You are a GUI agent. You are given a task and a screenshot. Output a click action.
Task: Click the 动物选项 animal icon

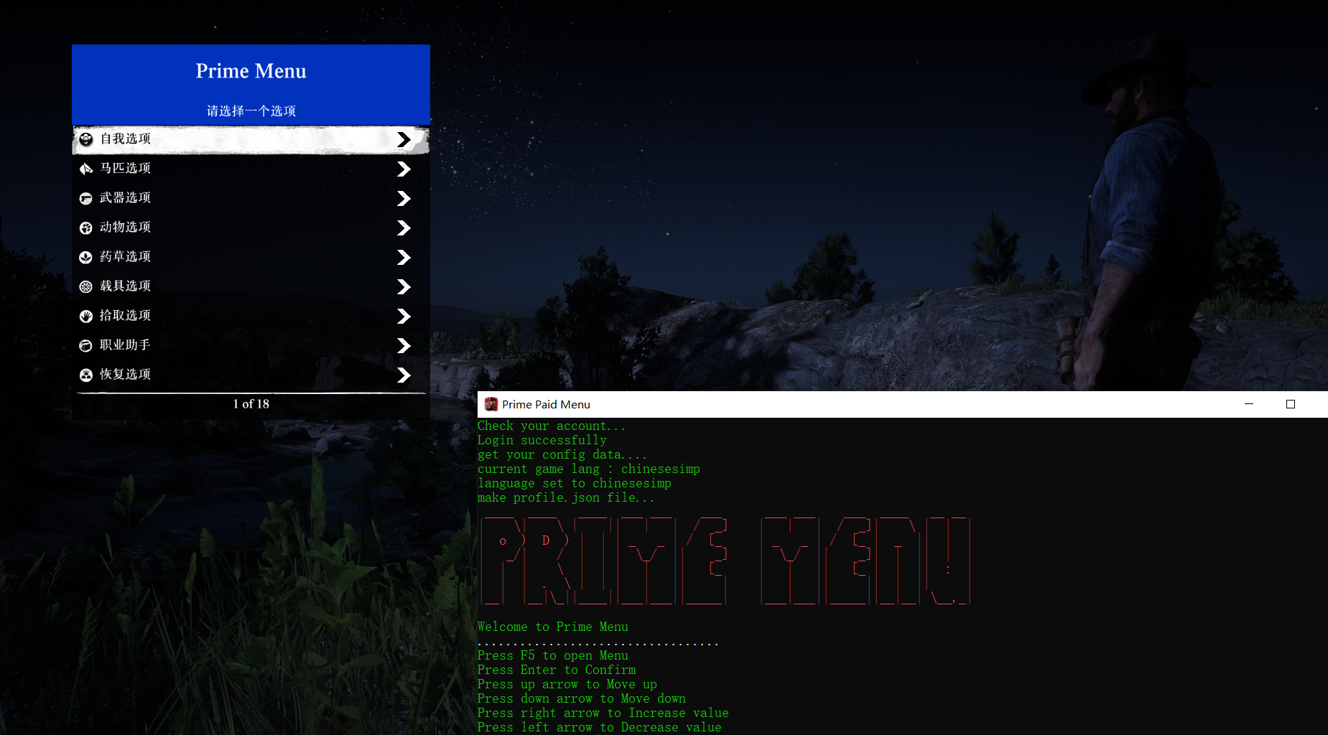coord(86,228)
